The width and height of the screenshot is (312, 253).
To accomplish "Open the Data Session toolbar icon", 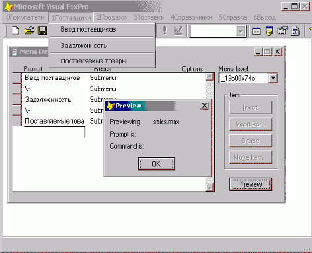I will click(x=269, y=31).
